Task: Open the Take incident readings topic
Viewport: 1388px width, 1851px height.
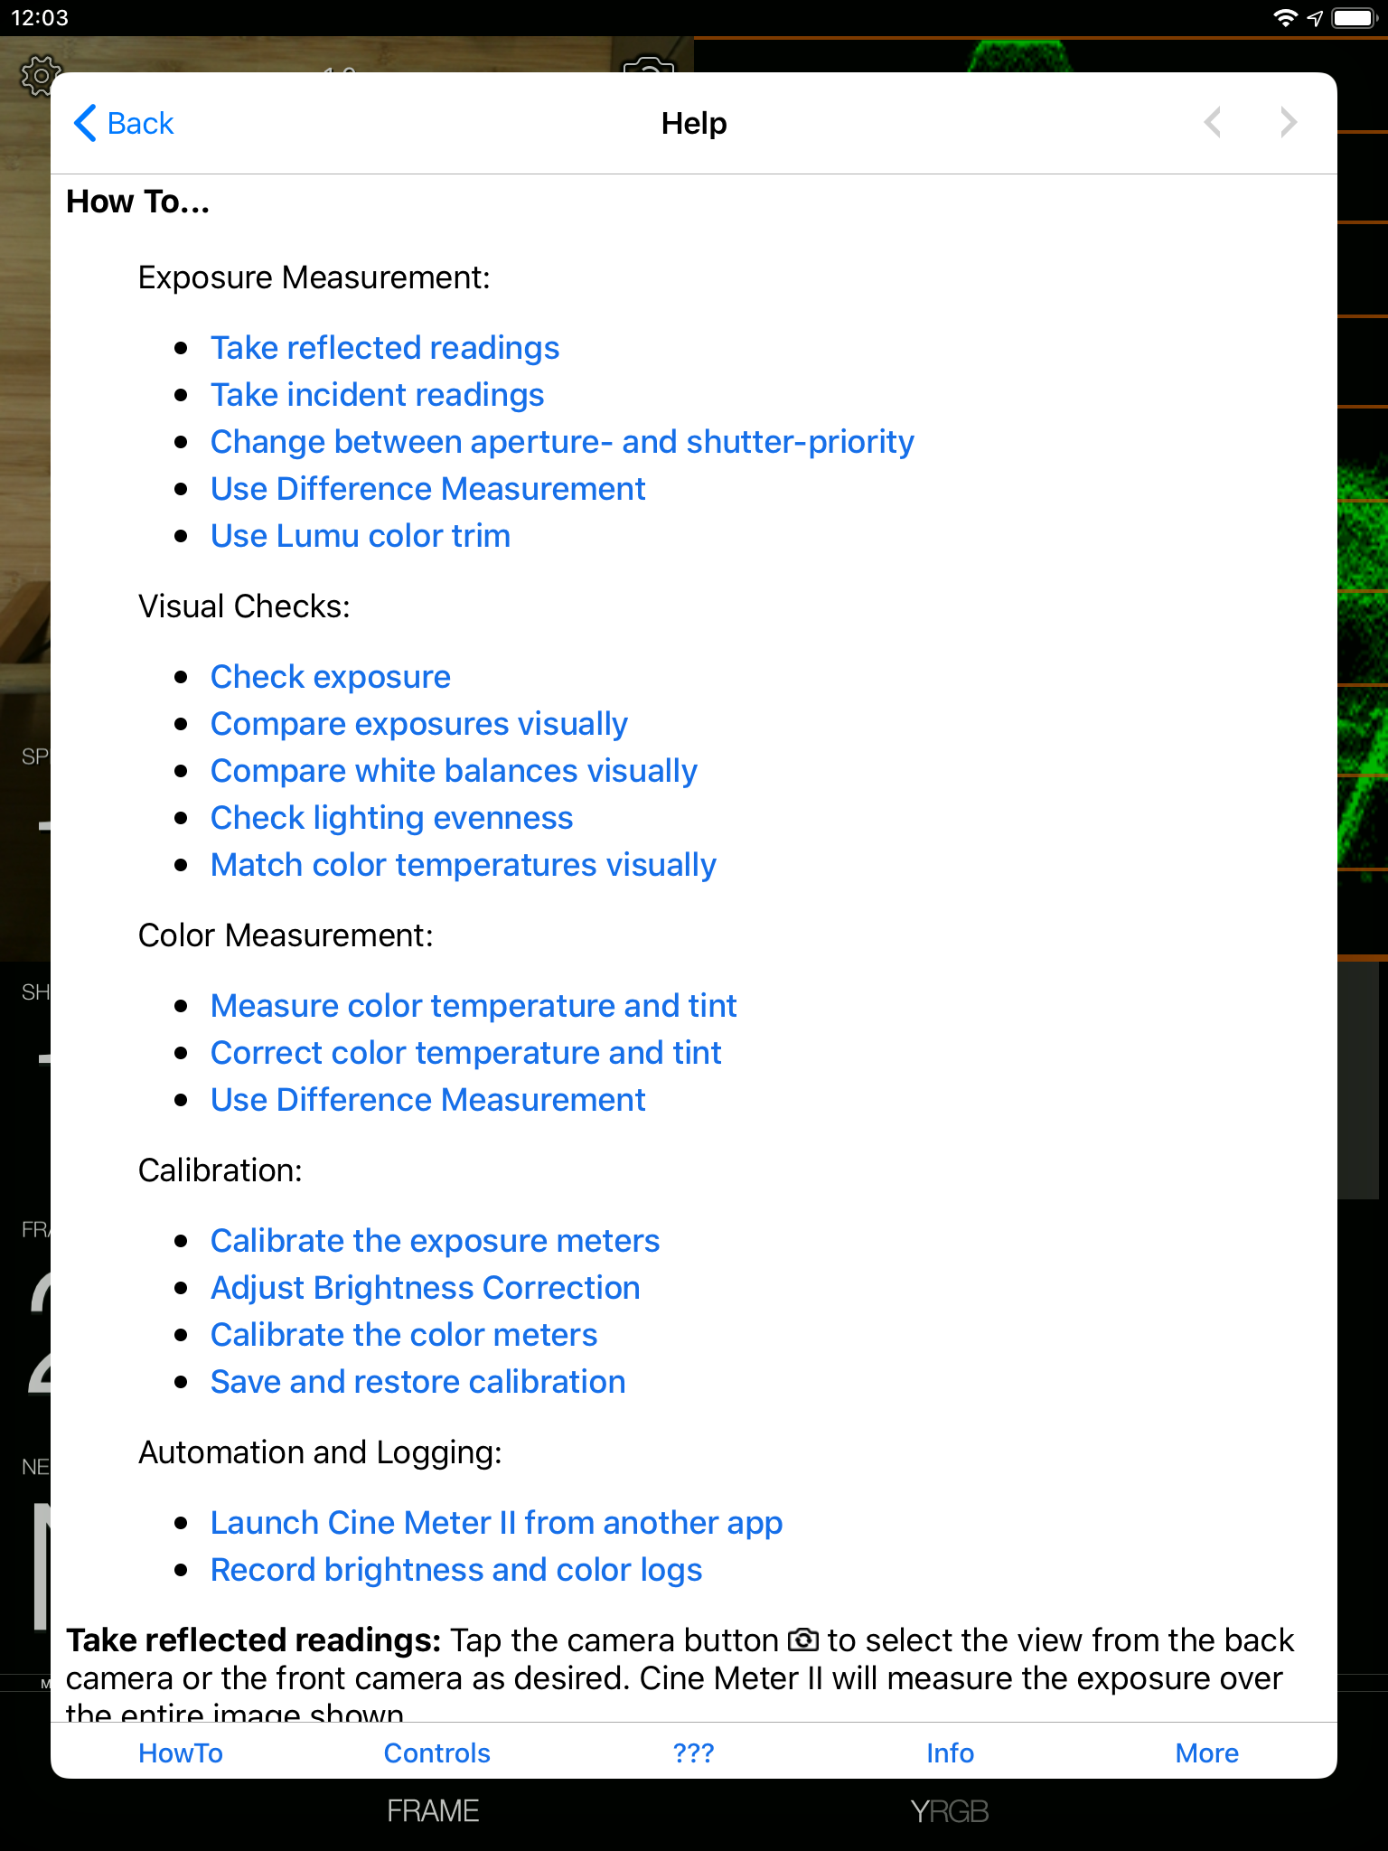Action: click(377, 394)
